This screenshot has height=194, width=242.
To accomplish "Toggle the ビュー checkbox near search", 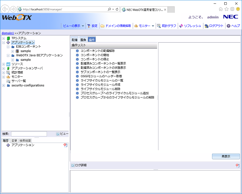I will point(58,134).
